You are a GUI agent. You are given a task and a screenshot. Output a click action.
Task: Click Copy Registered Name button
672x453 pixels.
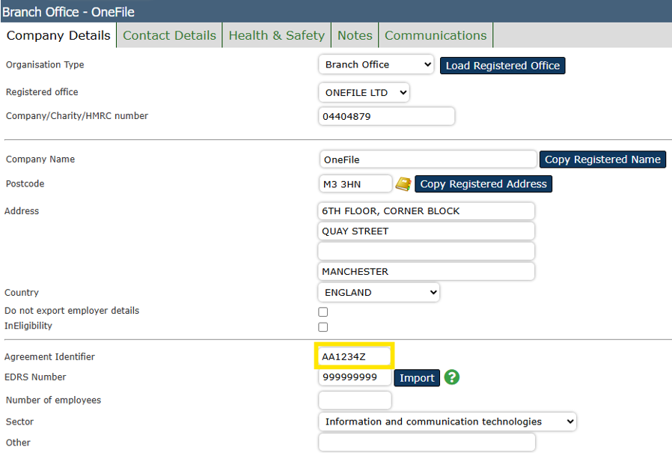pyautogui.click(x=602, y=159)
